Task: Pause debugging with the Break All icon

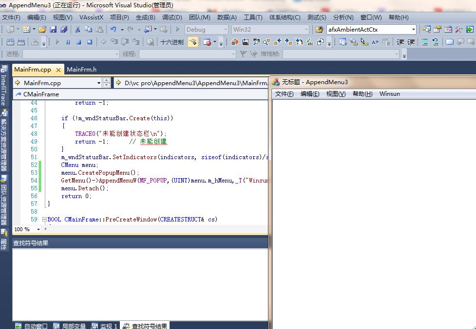Action: tap(68, 42)
